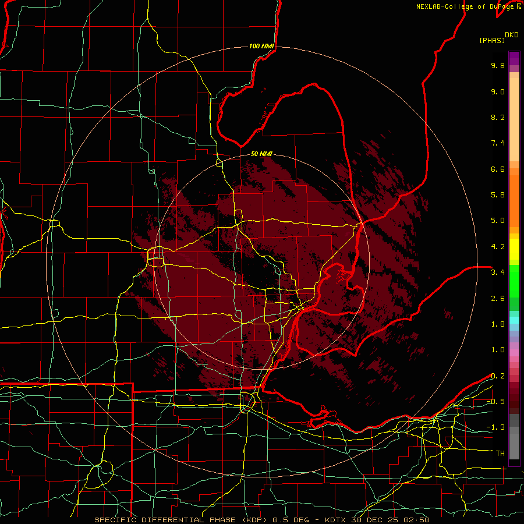Click the 4.2 value on the scale
This screenshot has height=524, width=524.
(x=498, y=247)
